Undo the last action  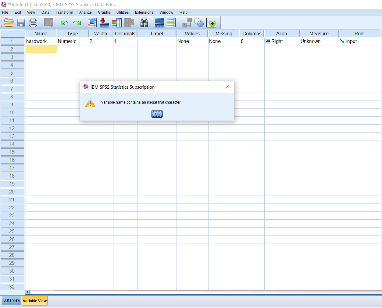coord(64,23)
